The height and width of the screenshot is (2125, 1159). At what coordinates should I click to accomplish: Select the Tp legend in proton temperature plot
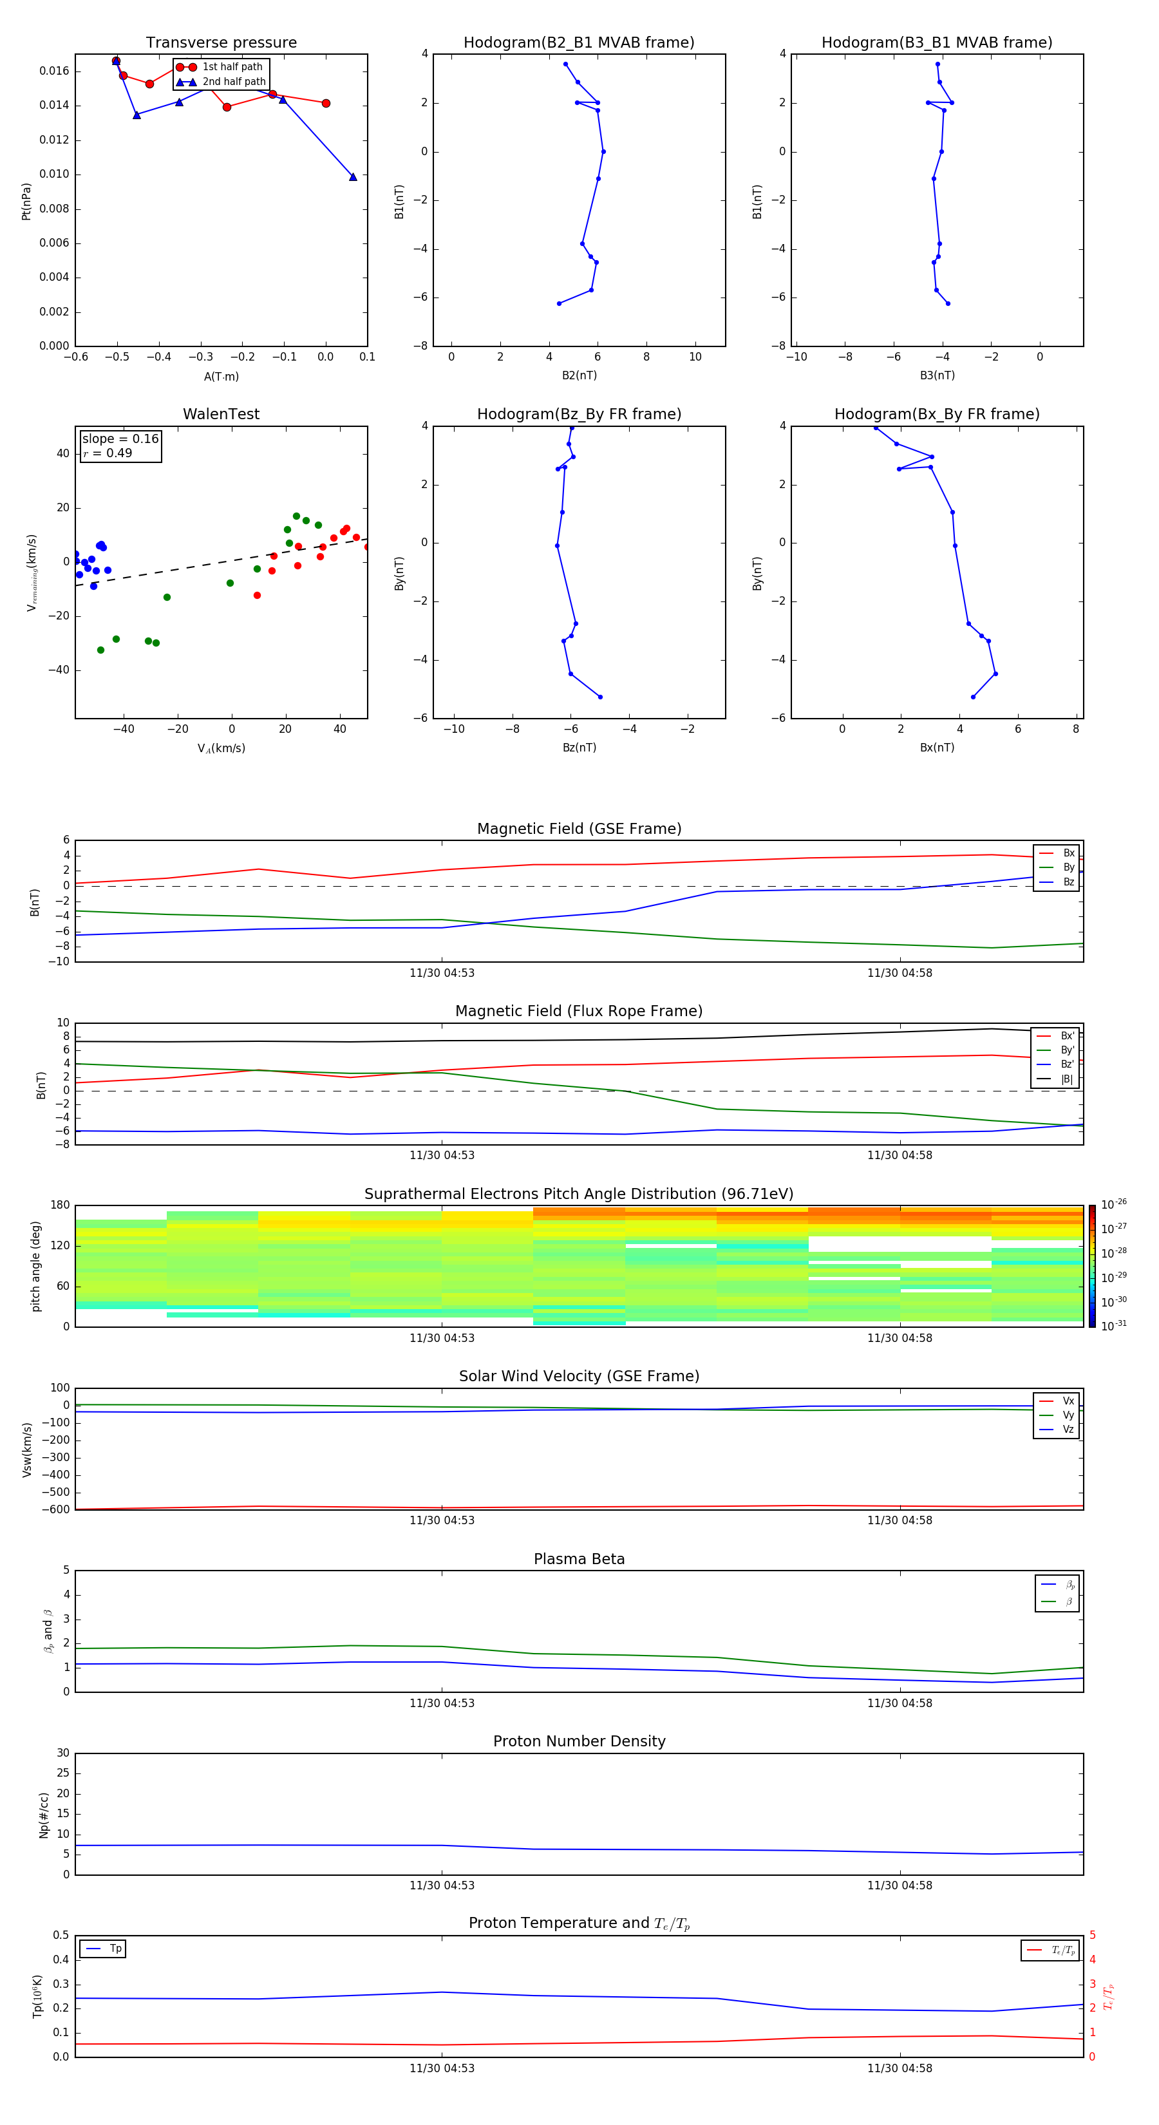tap(103, 1949)
